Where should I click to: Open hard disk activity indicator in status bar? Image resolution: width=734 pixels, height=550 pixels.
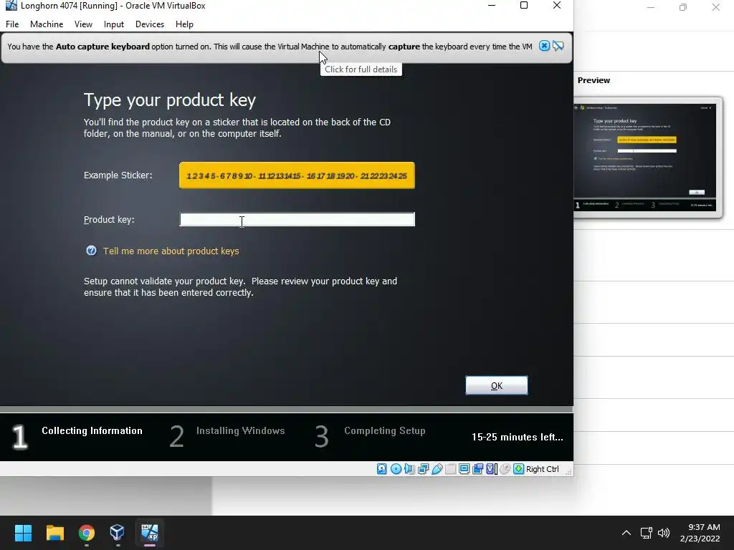382,468
